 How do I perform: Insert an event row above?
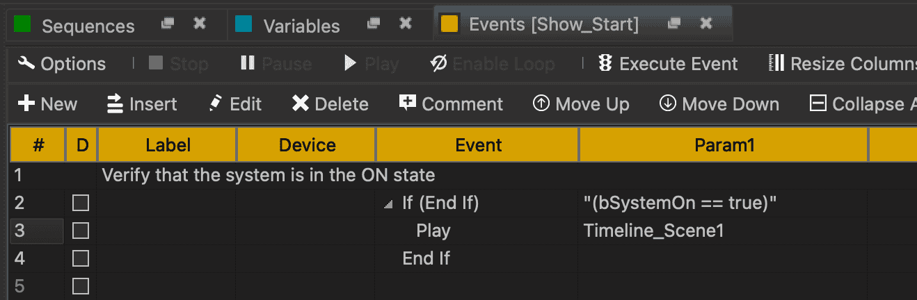142,104
